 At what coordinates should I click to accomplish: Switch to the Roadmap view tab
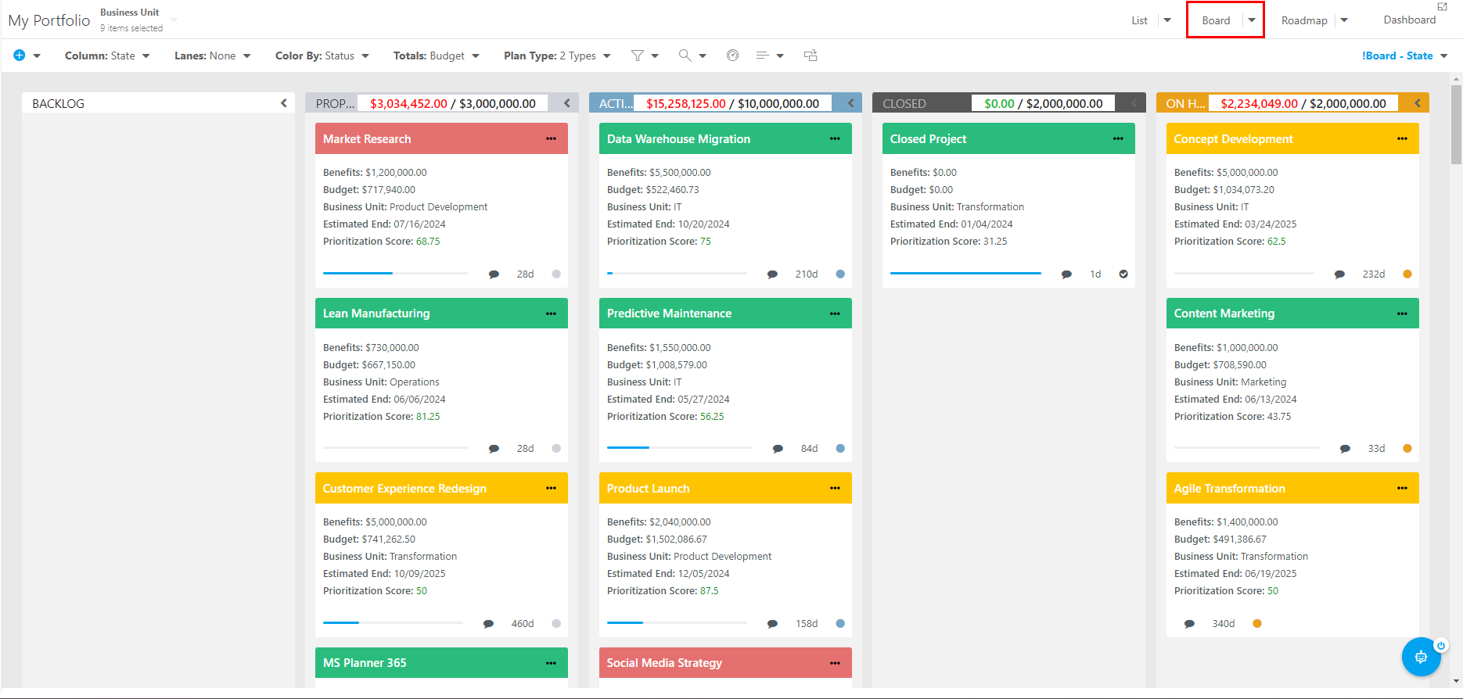click(1304, 20)
